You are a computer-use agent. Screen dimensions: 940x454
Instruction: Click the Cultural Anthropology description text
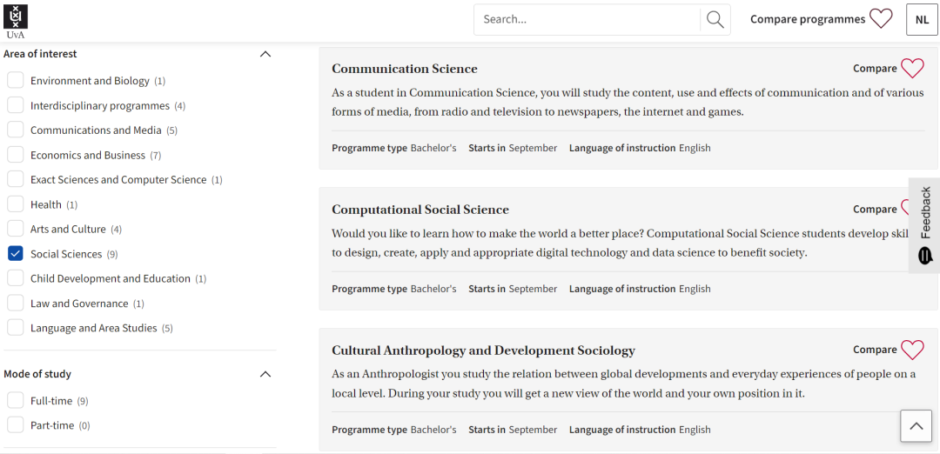point(623,384)
